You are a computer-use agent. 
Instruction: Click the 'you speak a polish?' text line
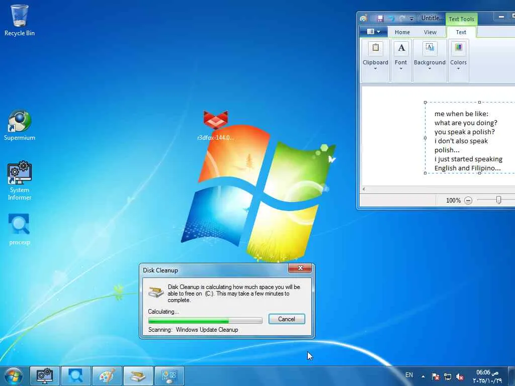click(x=464, y=132)
